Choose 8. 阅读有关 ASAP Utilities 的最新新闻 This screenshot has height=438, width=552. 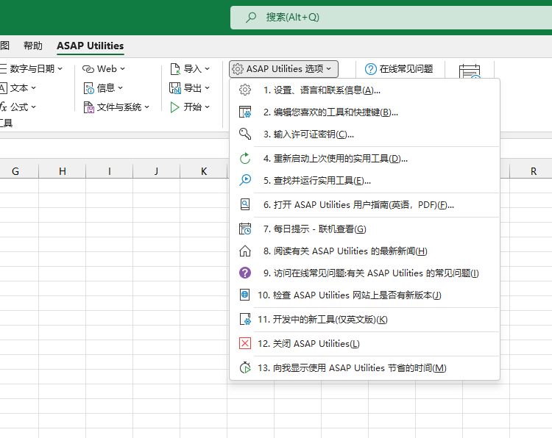(x=365, y=251)
